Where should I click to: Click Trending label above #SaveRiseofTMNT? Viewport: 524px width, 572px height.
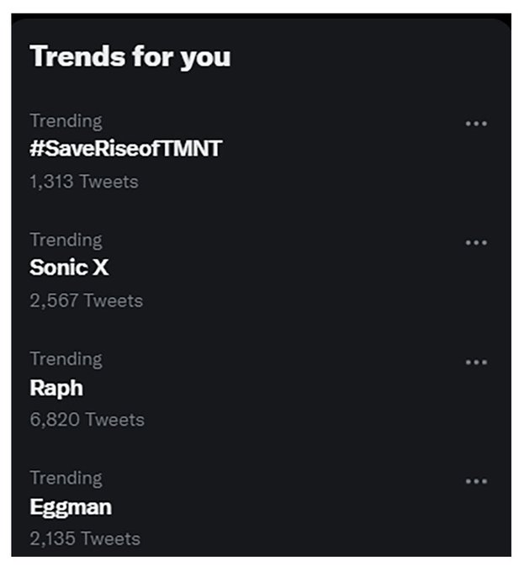point(66,121)
